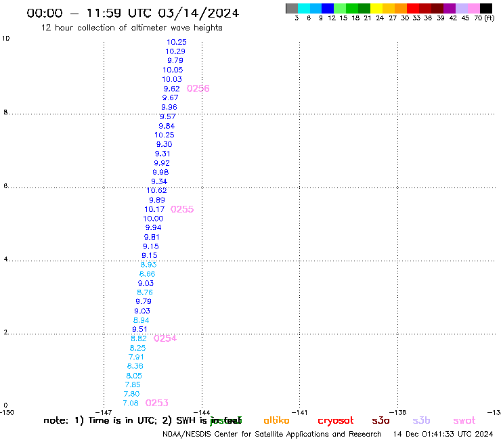Screen dimensions: 501x440
Task: Click the 8.82 value beside 0254
Action: coord(138,338)
